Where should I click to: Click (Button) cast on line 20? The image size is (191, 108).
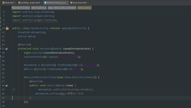tap(40, 69)
